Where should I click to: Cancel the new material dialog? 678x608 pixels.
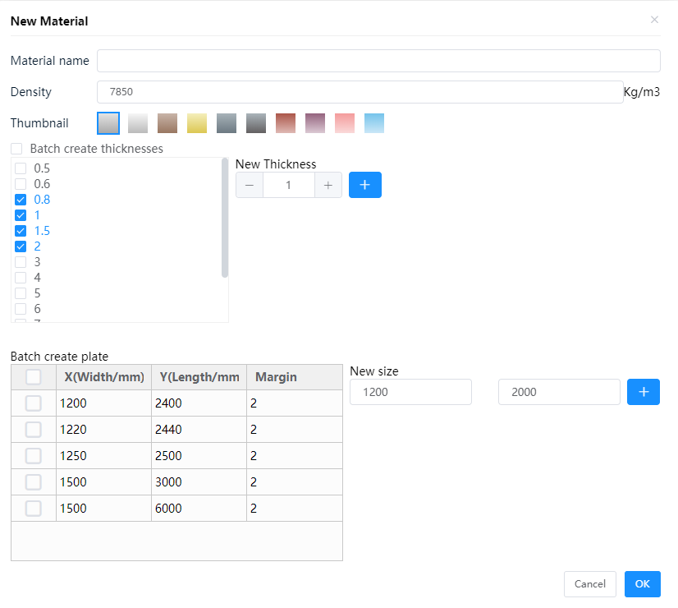(590, 584)
